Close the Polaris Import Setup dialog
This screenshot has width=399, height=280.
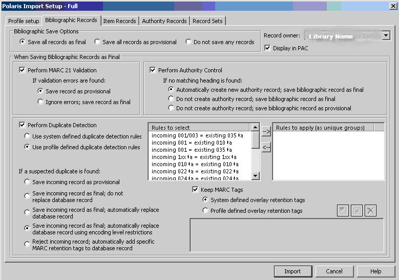[393, 6]
